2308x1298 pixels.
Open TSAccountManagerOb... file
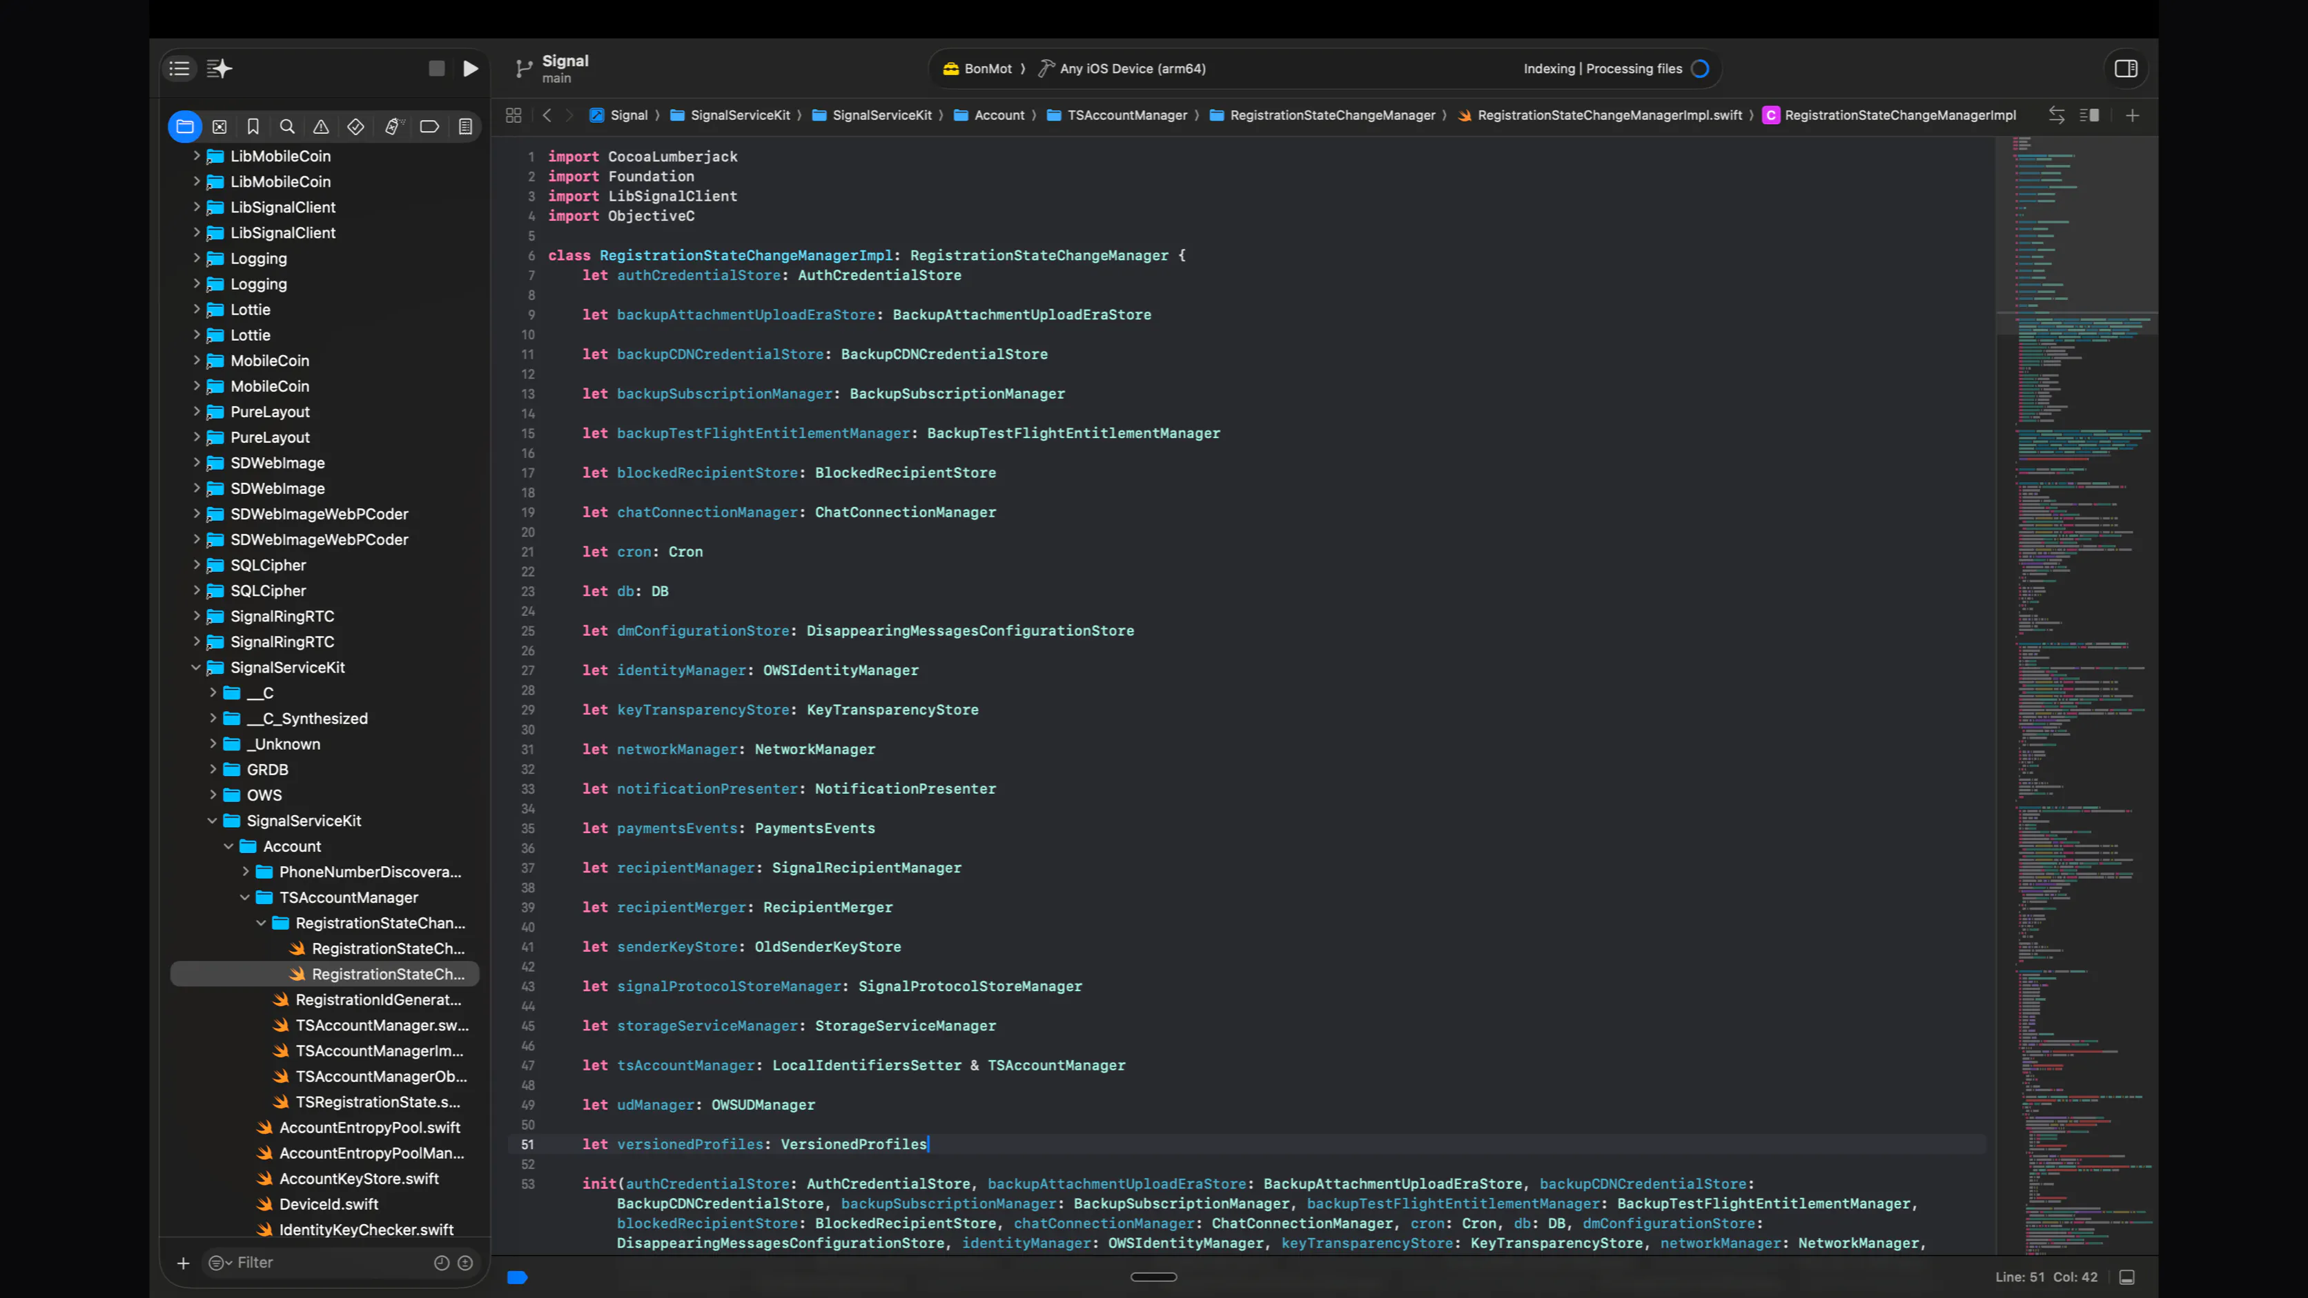(370, 1076)
